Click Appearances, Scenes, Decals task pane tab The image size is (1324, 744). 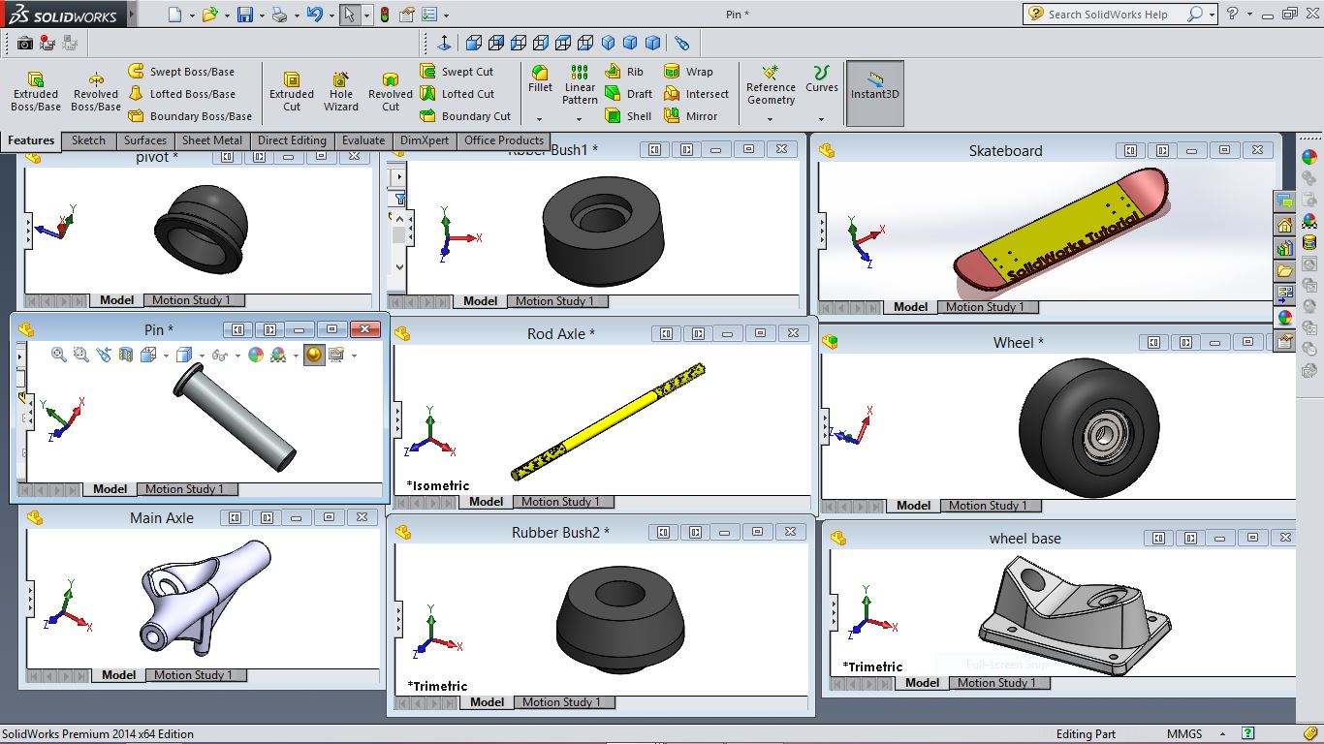point(1285,317)
